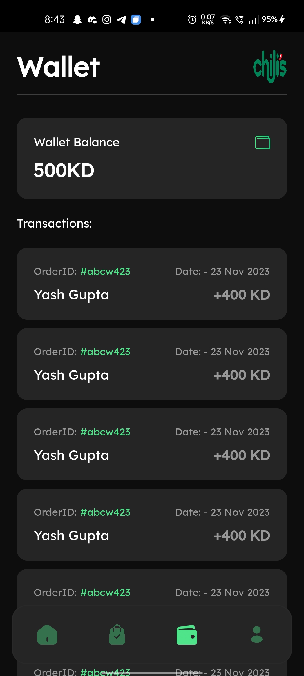The width and height of the screenshot is (304, 676).
Task: Open the third Yash Gupta transaction card
Action: click(x=152, y=444)
